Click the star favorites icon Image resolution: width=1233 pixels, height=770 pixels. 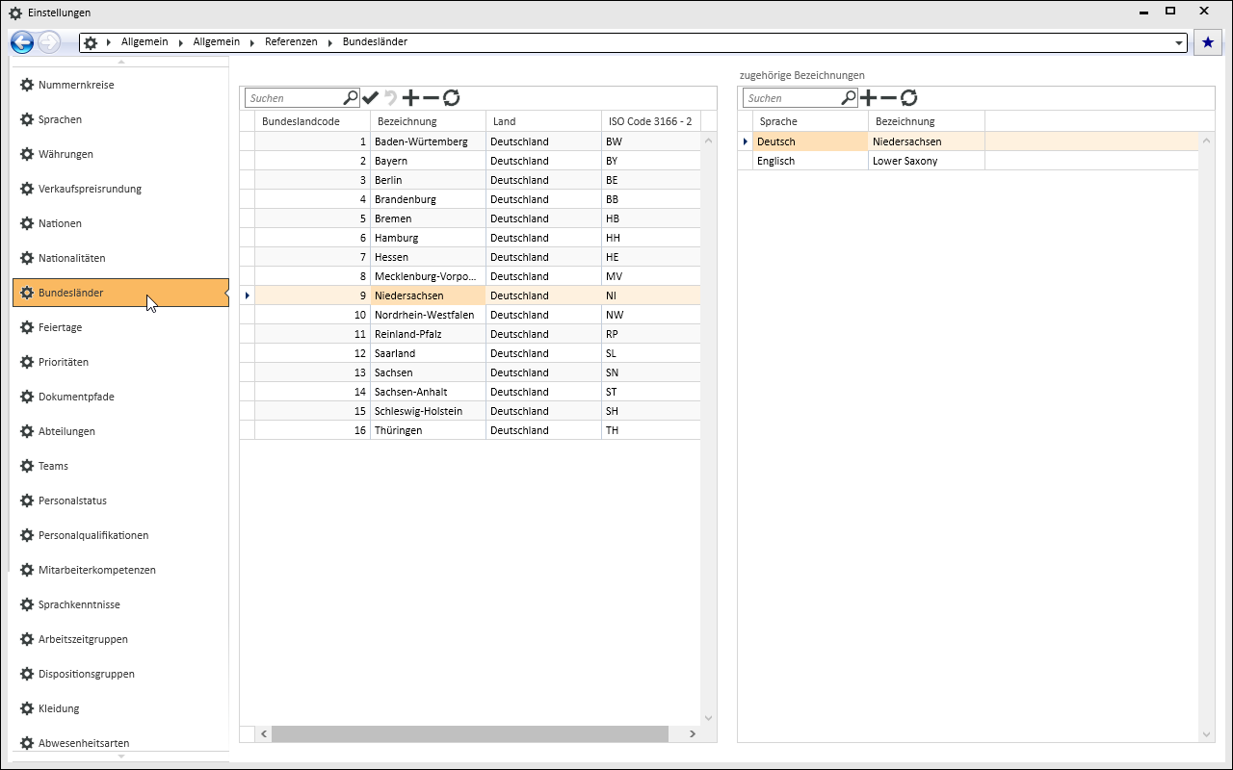1207,42
